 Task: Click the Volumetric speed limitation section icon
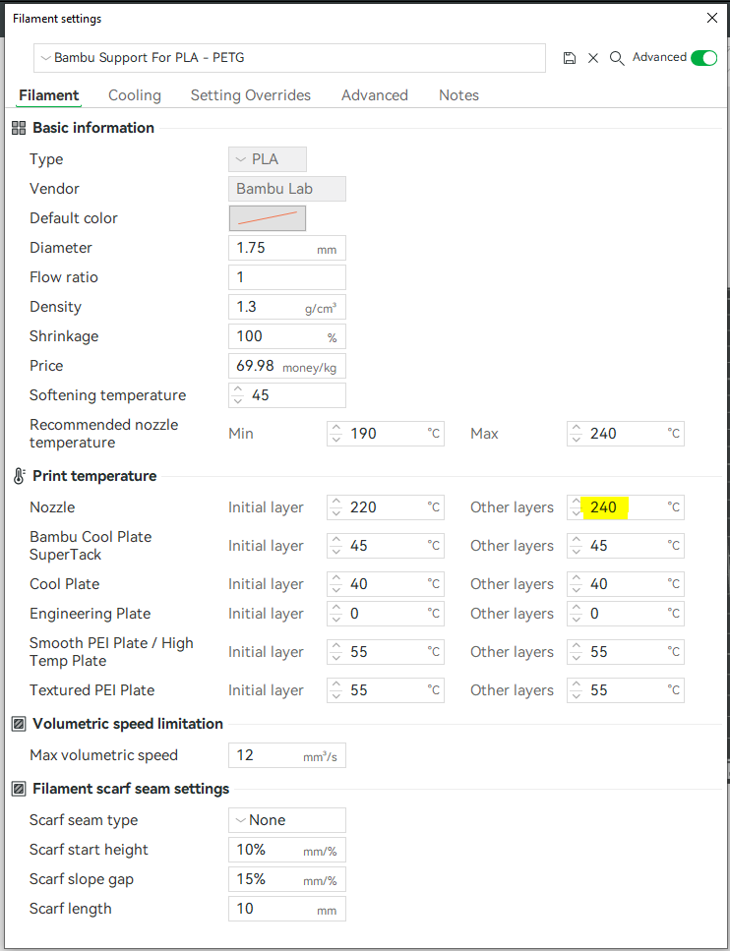tap(19, 724)
